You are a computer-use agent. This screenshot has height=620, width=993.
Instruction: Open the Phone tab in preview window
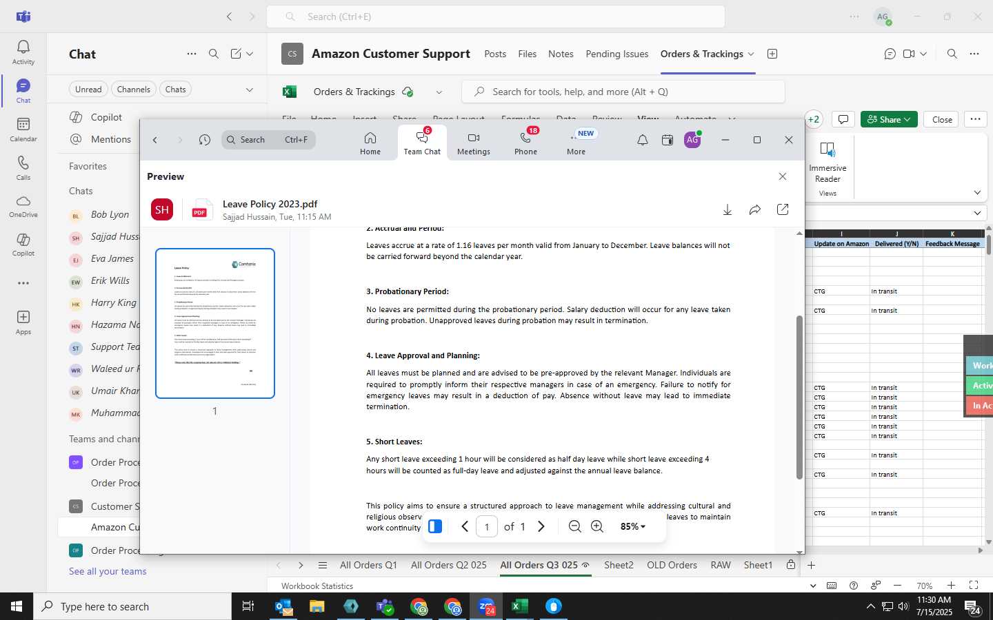coord(525,143)
